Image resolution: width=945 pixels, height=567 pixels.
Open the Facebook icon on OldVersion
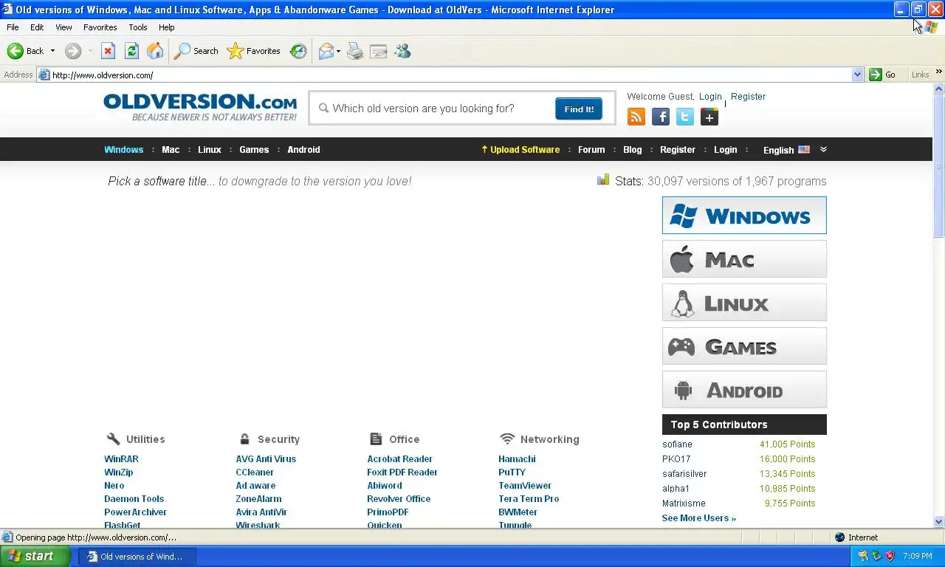661,117
